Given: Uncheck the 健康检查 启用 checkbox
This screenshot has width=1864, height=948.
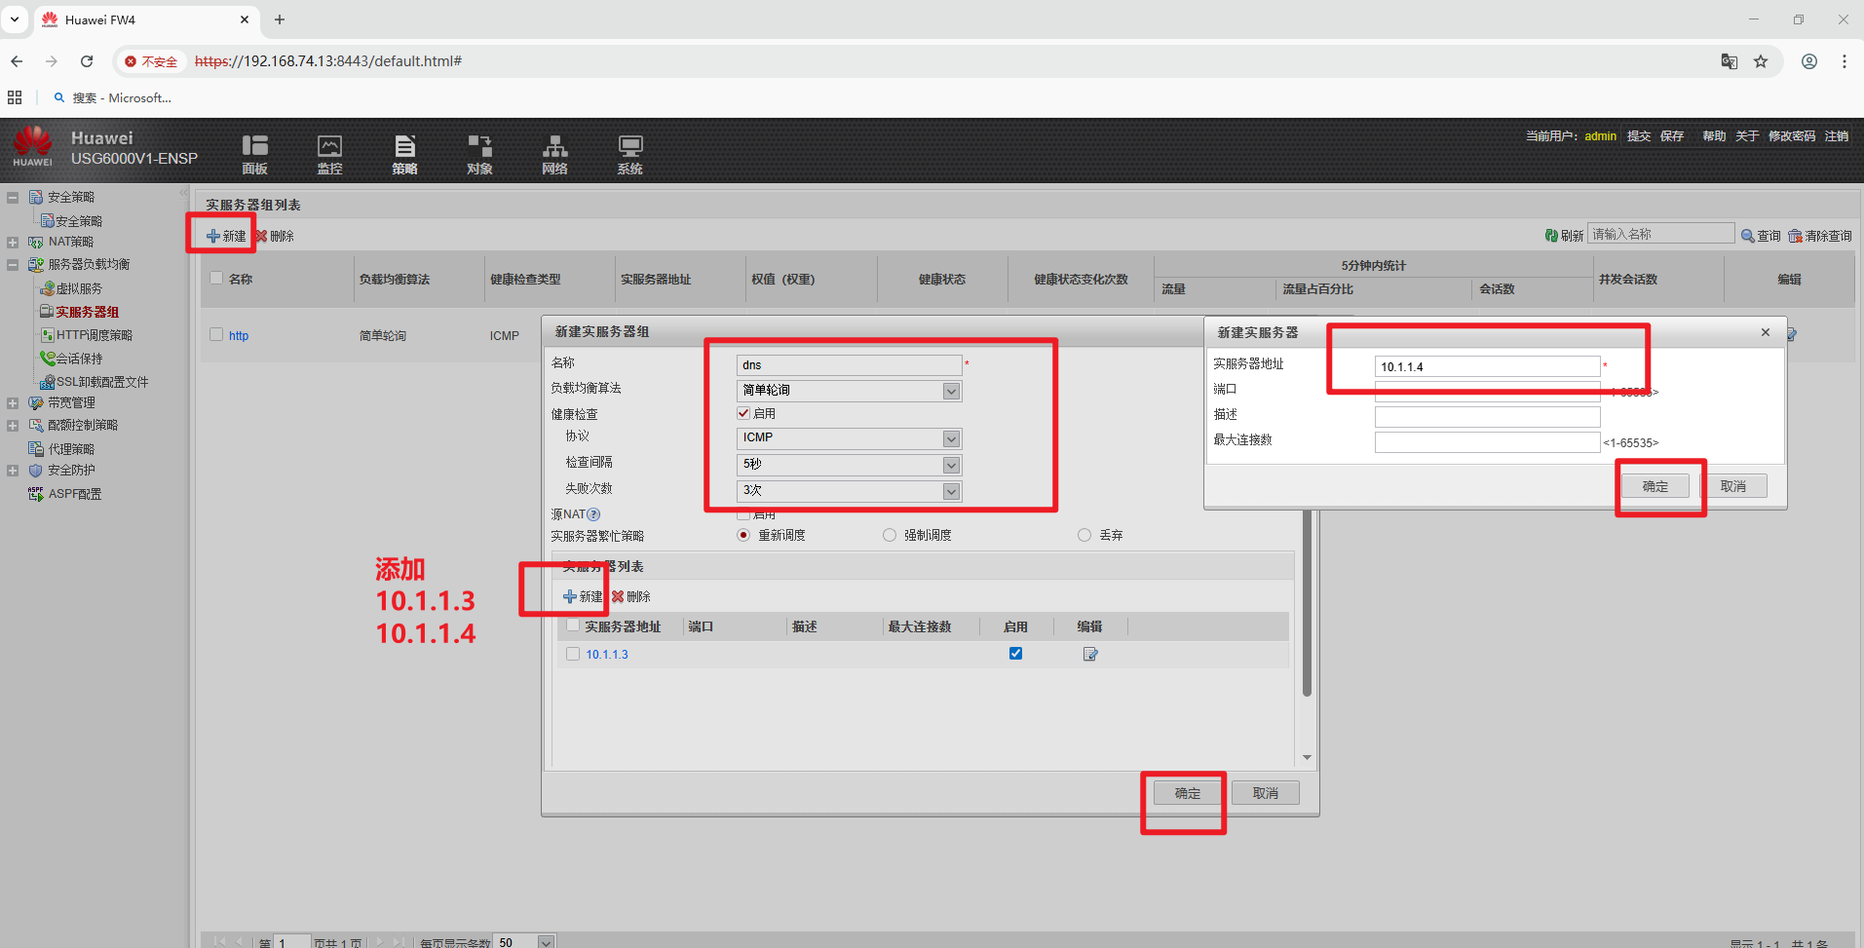Looking at the screenshot, I should point(743,413).
